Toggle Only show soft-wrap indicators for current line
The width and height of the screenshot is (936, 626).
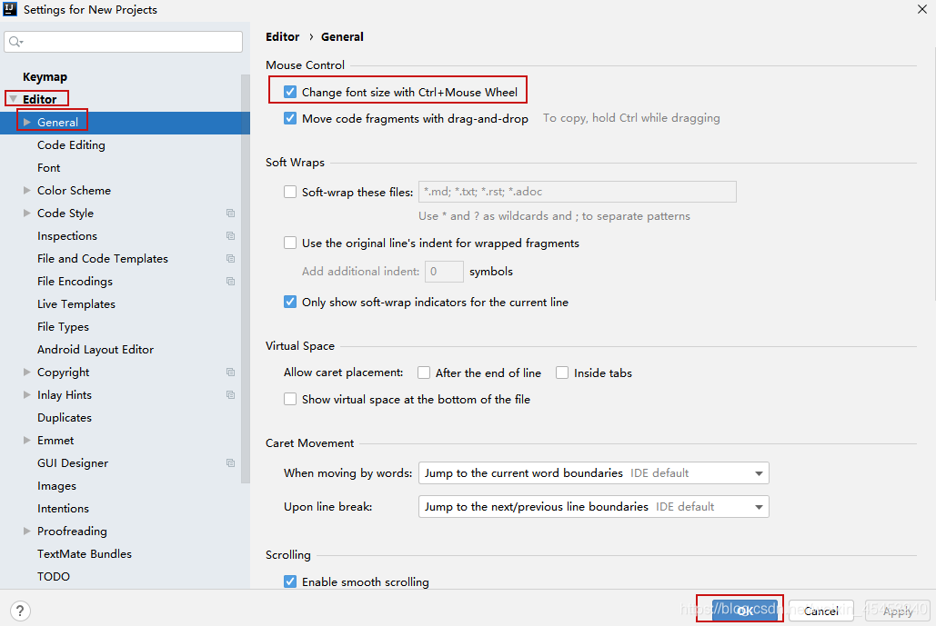290,302
